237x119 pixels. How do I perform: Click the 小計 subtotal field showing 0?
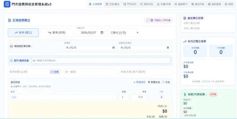[x=156, y=97]
